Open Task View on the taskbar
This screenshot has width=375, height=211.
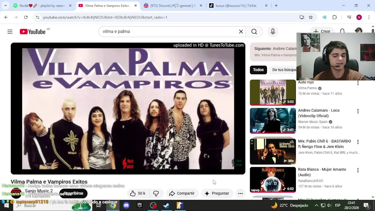(x=99, y=205)
